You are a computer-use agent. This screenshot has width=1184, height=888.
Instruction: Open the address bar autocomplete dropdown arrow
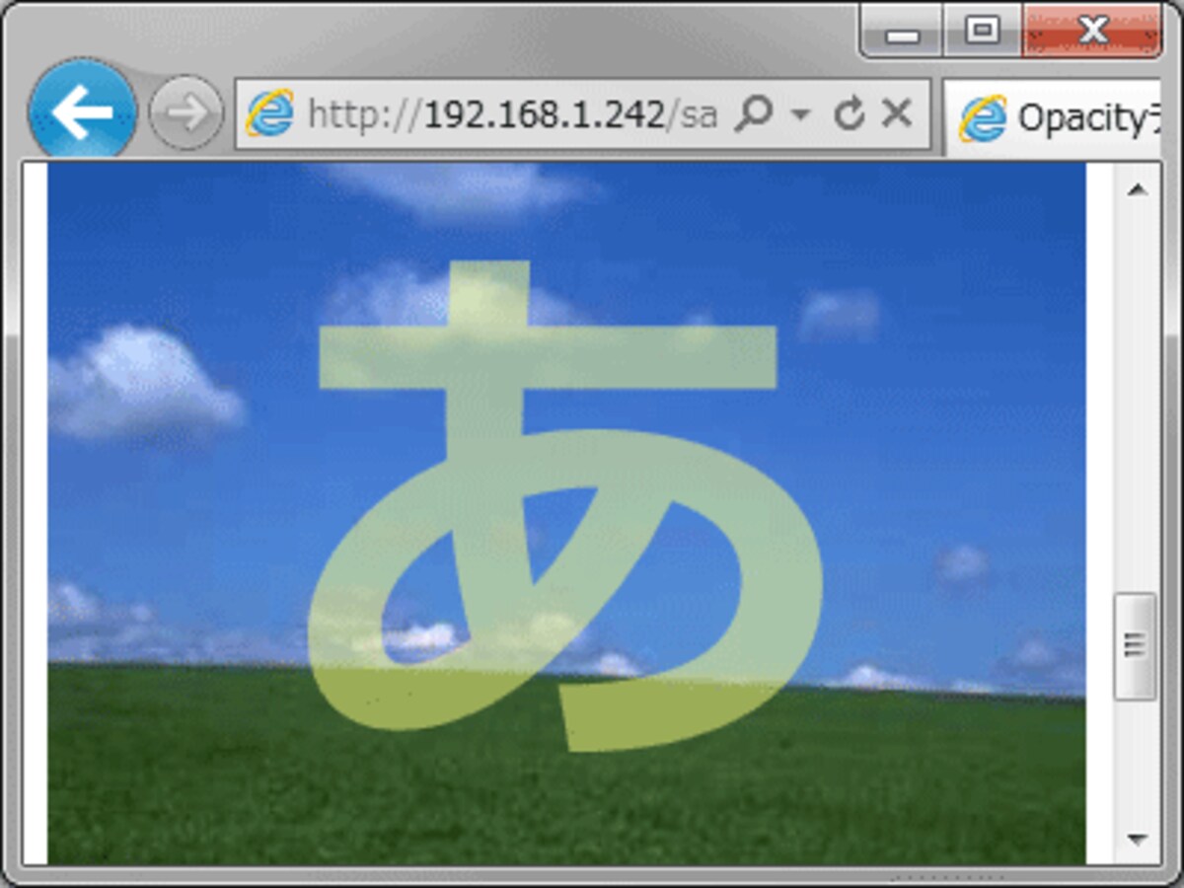click(x=801, y=115)
